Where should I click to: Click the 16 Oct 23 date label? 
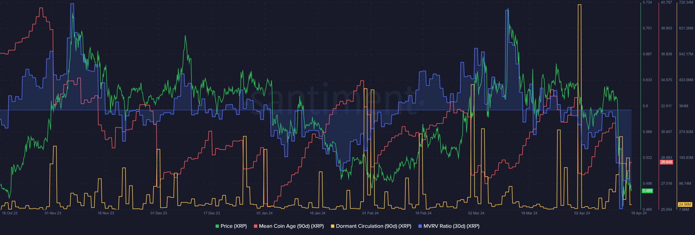10,213
